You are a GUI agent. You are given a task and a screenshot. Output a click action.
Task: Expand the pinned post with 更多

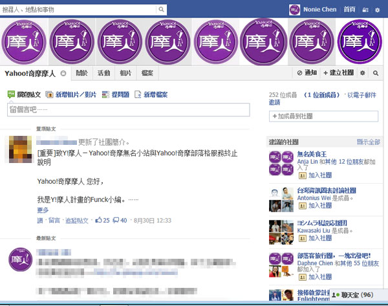(43, 210)
